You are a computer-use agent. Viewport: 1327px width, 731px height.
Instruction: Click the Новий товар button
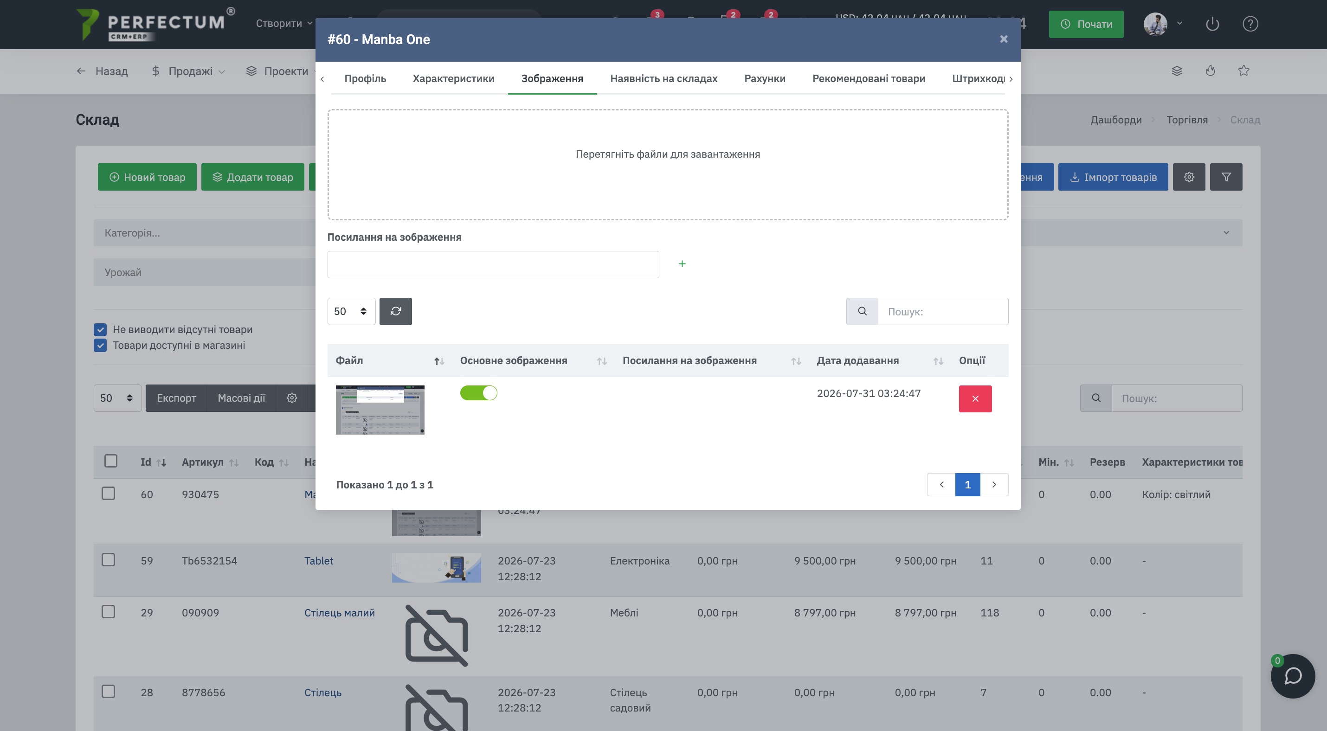coord(148,177)
